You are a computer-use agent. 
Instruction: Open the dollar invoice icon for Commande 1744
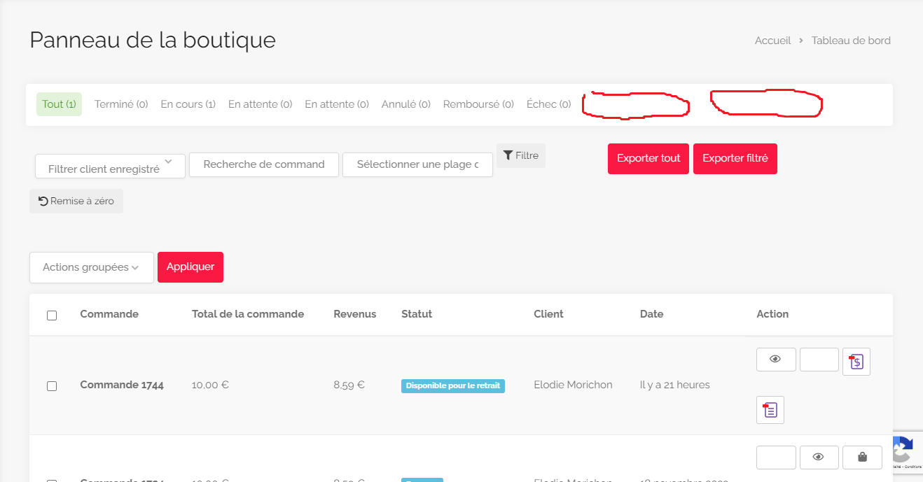(x=856, y=362)
